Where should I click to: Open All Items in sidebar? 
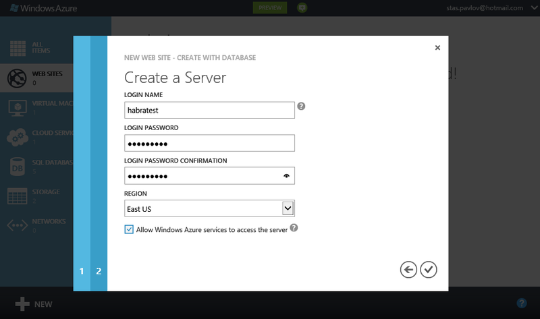37,48
